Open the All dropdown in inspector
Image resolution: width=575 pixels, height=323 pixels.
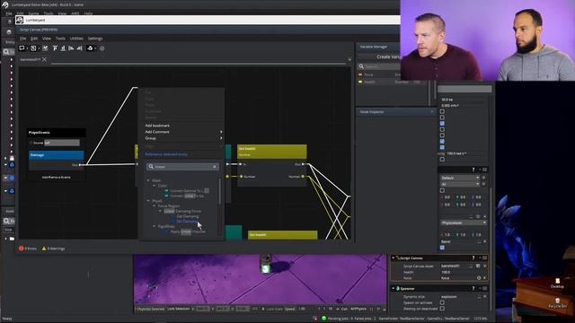pyautogui.click(x=460, y=184)
